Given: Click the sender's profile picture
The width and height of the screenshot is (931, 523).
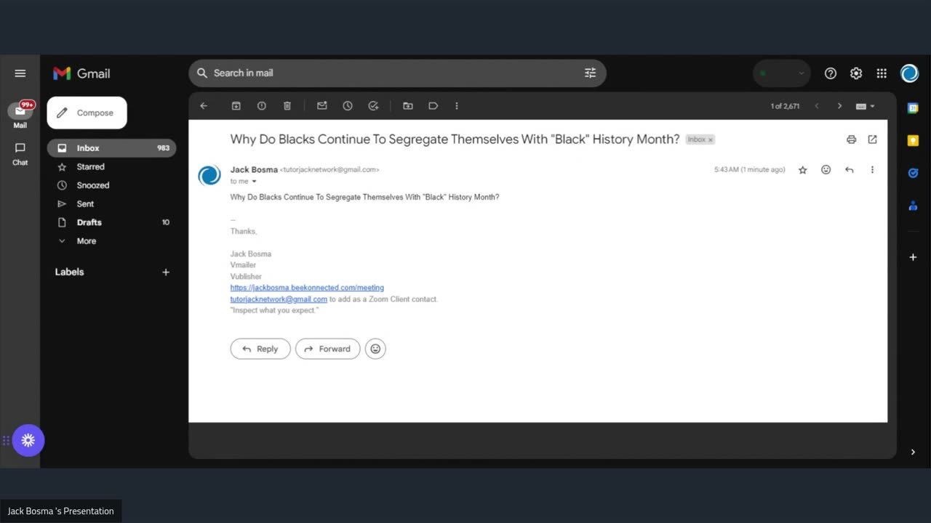Looking at the screenshot, I should coord(209,175).
